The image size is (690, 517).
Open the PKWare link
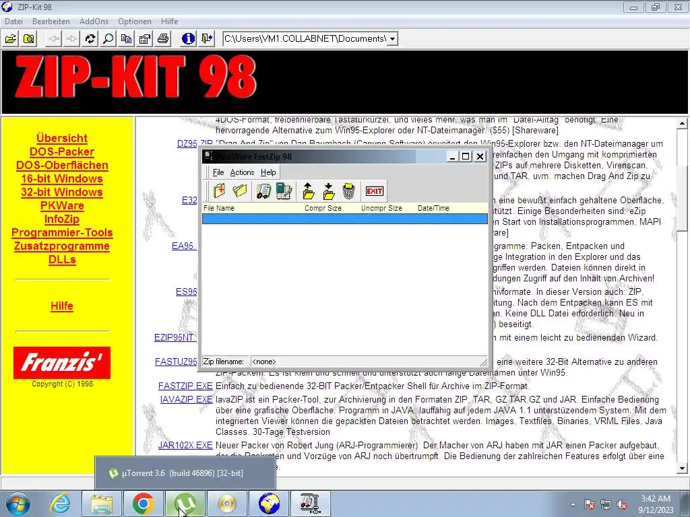coord(62,206)
